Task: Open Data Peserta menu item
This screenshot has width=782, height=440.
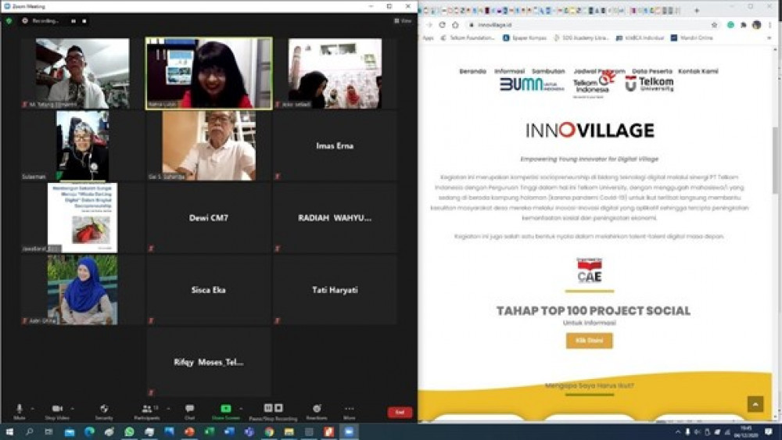Action: tap(652, 71)
